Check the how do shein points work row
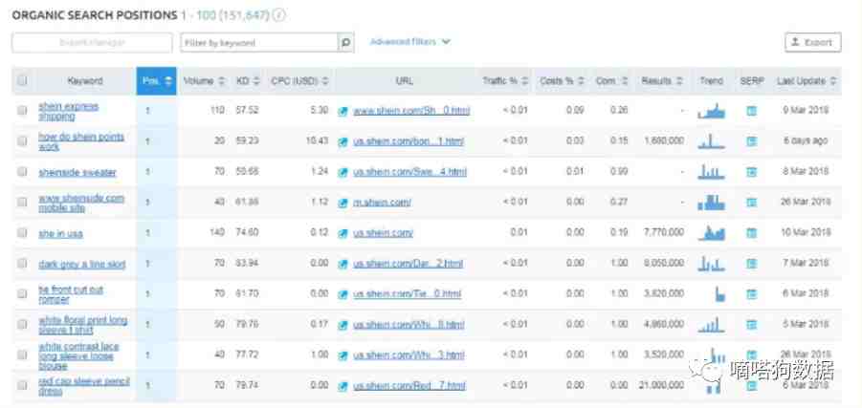 (22, 141)
